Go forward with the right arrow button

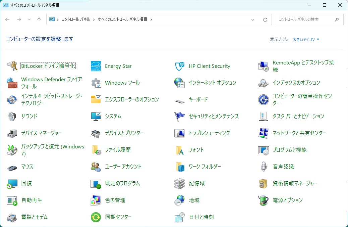[x=19, y=19]
